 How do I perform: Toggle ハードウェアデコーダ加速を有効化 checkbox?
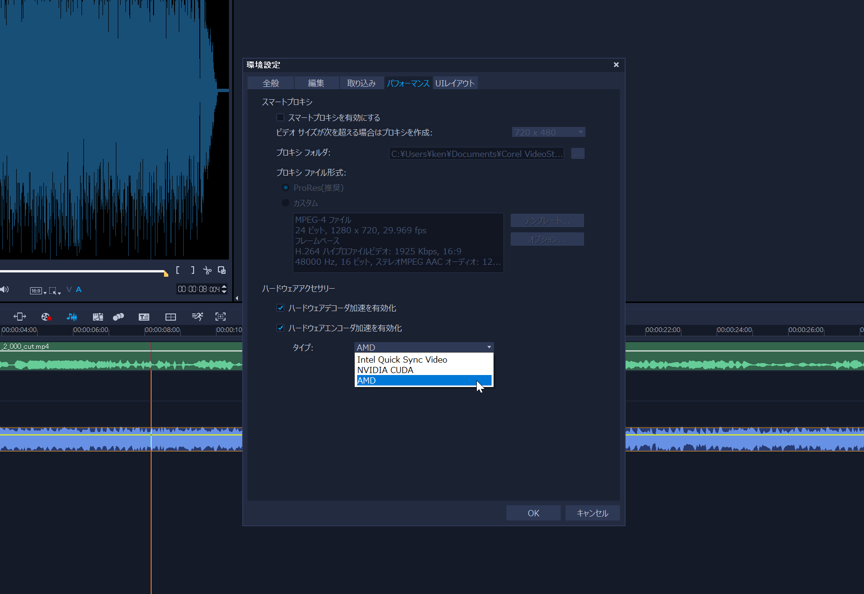280,308
